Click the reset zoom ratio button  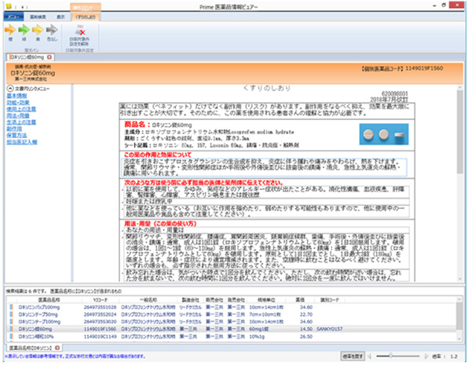(353, 356)
